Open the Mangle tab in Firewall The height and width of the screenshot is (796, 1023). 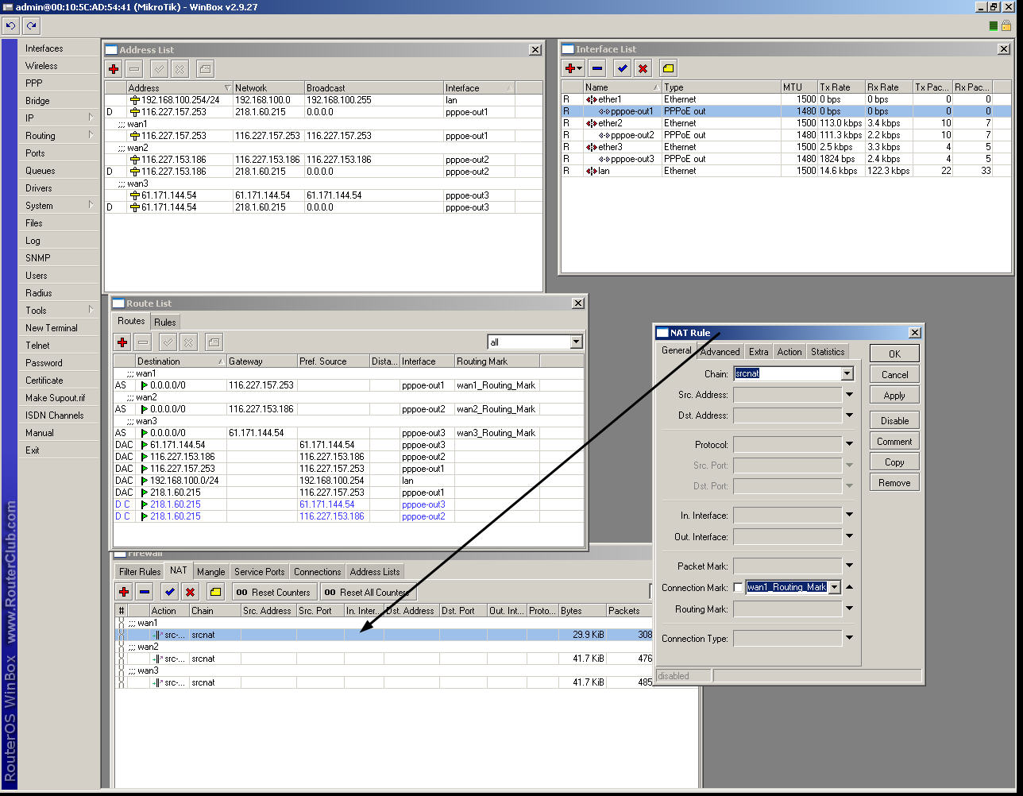point(211,572)
